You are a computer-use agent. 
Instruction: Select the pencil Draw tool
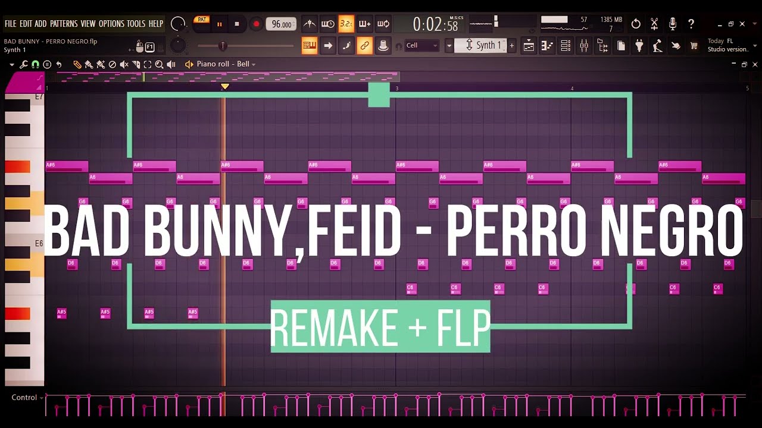(x=77, y=64)
